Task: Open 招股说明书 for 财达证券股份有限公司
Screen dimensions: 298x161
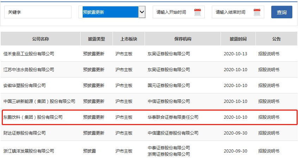Action: [x=269, y=133]
